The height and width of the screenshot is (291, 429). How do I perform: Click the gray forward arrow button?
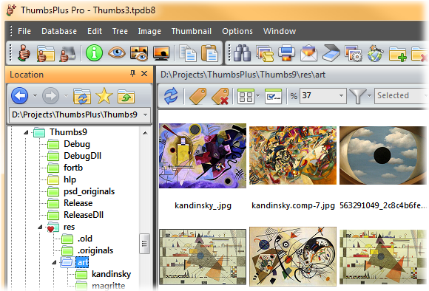click(x=50, y=95)
